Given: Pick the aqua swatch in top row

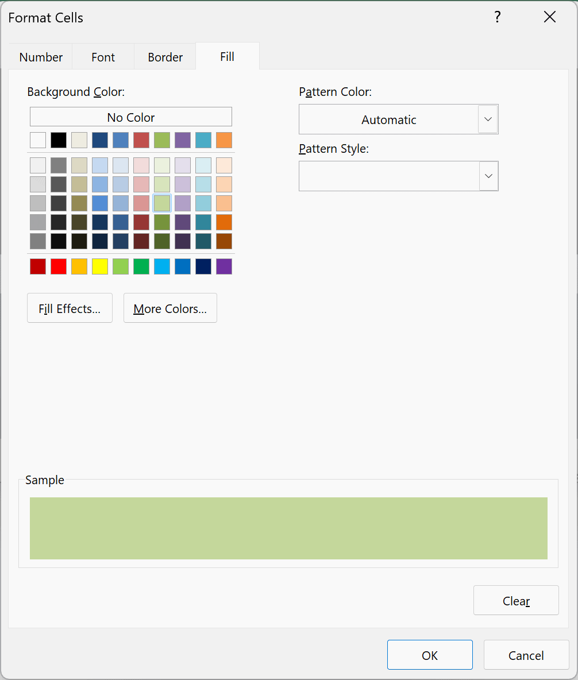Looking at the screenshot, I should 203,140.
